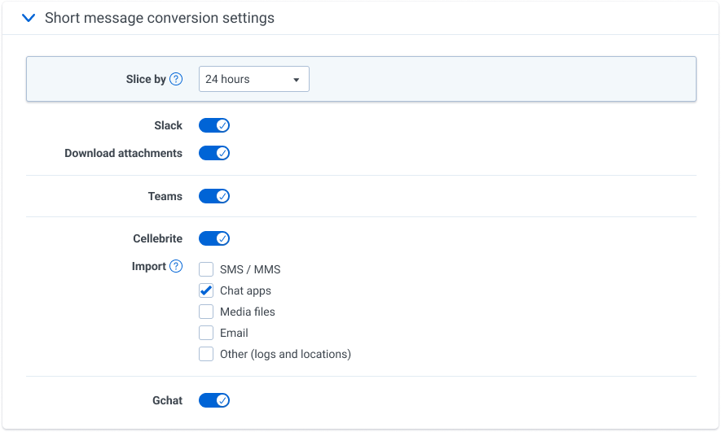Uncheck the Chat apps checkbox
721x432 pixels.
click(206, 290)
